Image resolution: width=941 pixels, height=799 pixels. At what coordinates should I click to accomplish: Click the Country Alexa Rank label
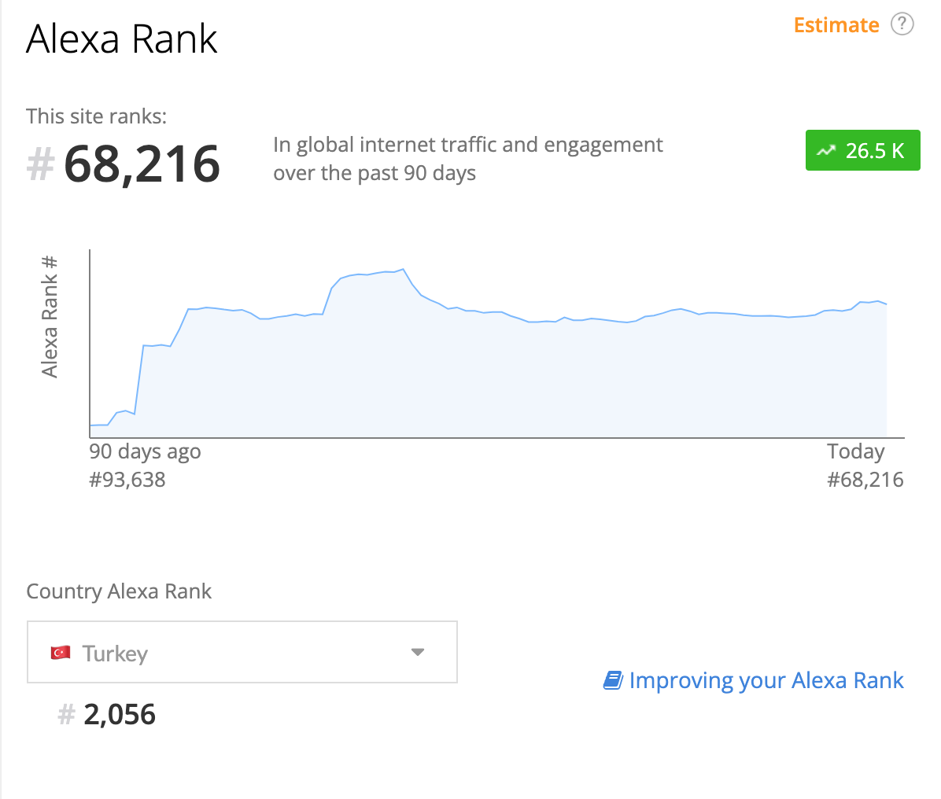[119, 591]
